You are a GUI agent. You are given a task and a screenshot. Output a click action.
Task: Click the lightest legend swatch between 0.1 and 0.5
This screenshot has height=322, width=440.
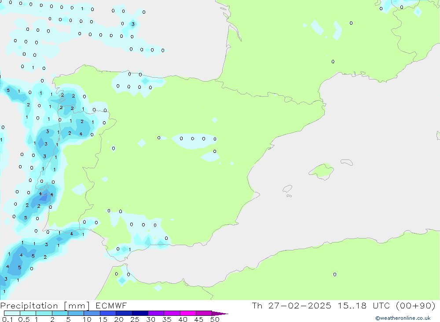(12, 313)
